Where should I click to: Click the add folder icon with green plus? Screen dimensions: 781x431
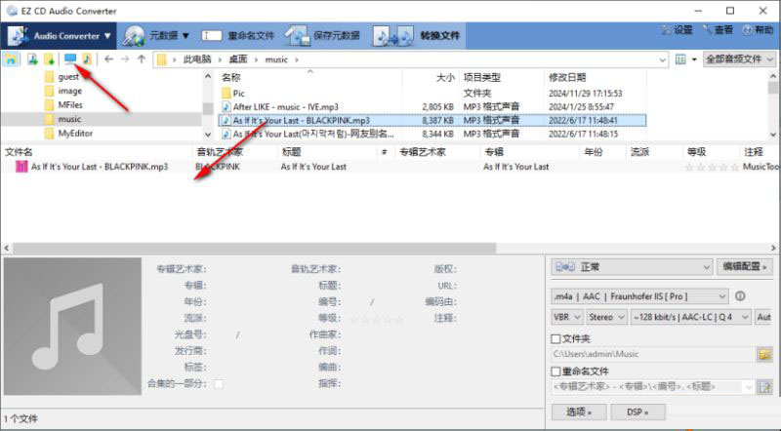[49, 59]
